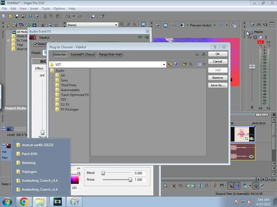Screen dimensions: 277x207
Task: Click the What's This help icon
Action: coord(102,16)
